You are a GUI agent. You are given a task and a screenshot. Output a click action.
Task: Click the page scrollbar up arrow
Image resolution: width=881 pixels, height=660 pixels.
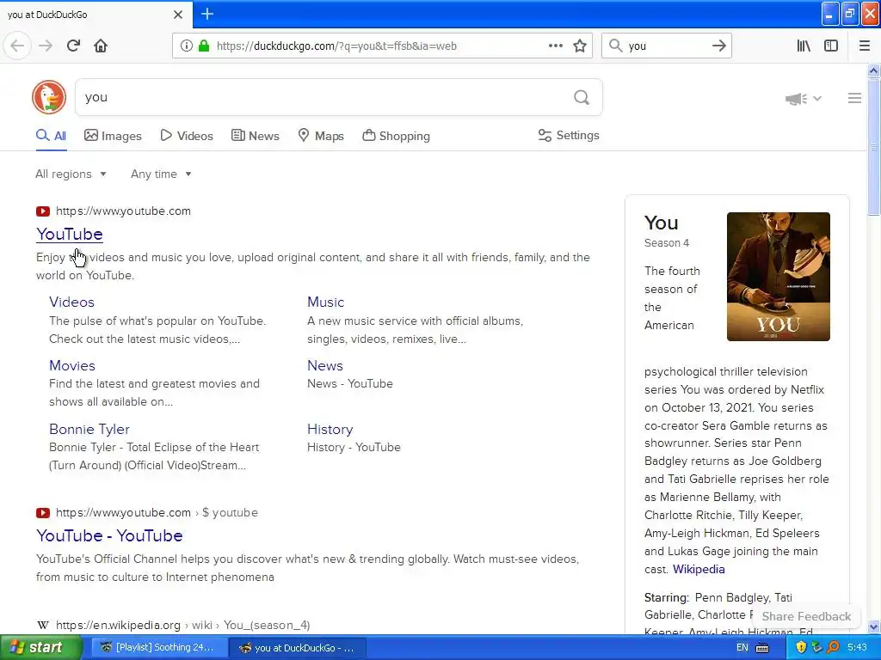pyautogui.click(x=873, y=70)
